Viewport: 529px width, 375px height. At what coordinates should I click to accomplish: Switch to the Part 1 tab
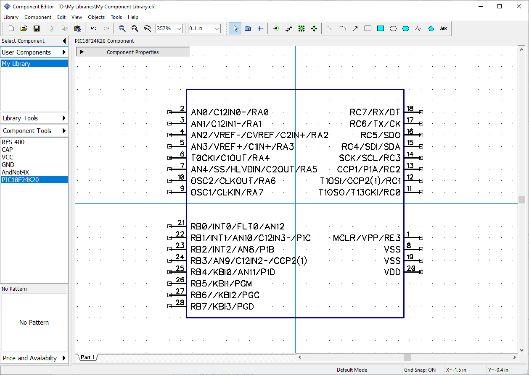(x=88, y=357)
